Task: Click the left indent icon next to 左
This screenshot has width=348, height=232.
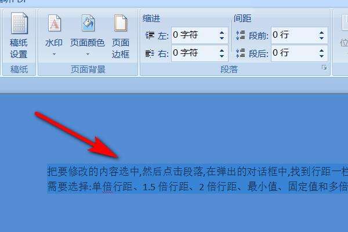Action: point(150,35)
